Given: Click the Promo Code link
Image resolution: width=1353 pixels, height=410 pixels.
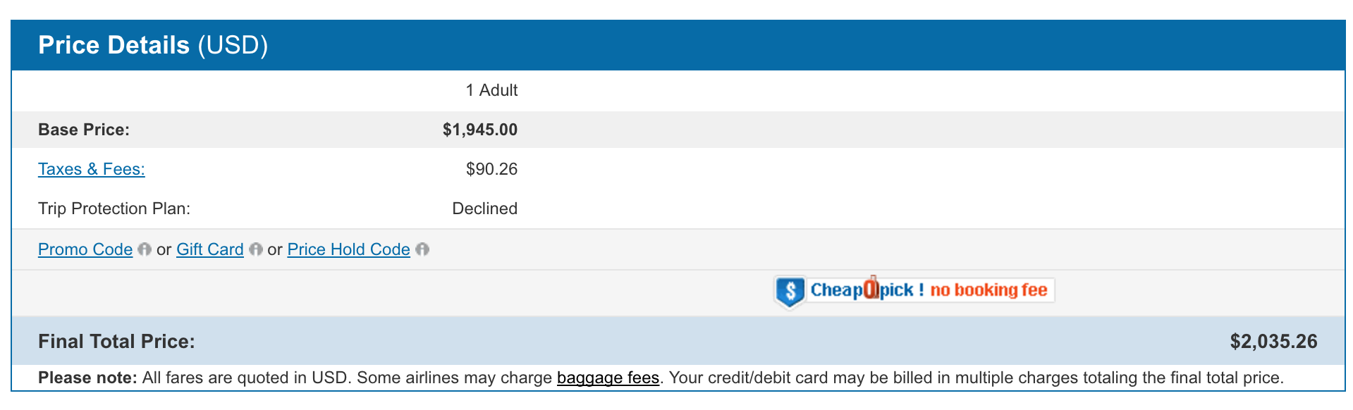Looking at the screenshot, I should (x=85, y=249).
